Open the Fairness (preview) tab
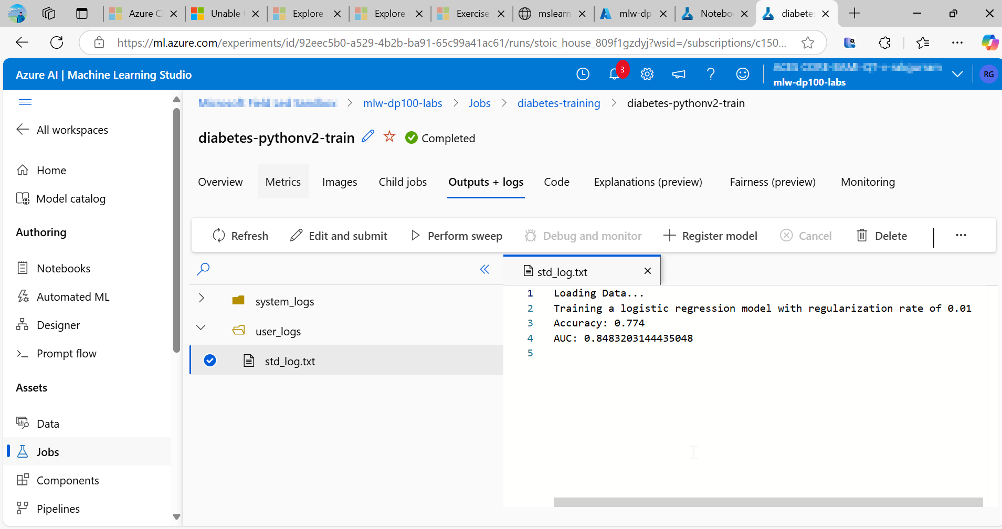 (773, 182)
